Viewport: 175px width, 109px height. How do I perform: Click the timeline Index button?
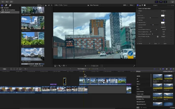pos(4,69)
